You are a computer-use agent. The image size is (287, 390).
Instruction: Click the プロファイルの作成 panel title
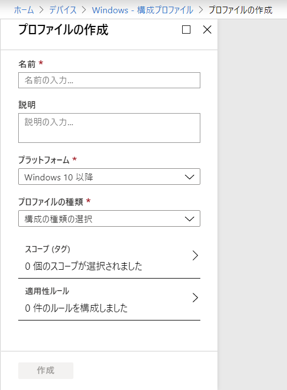point(63,30)
